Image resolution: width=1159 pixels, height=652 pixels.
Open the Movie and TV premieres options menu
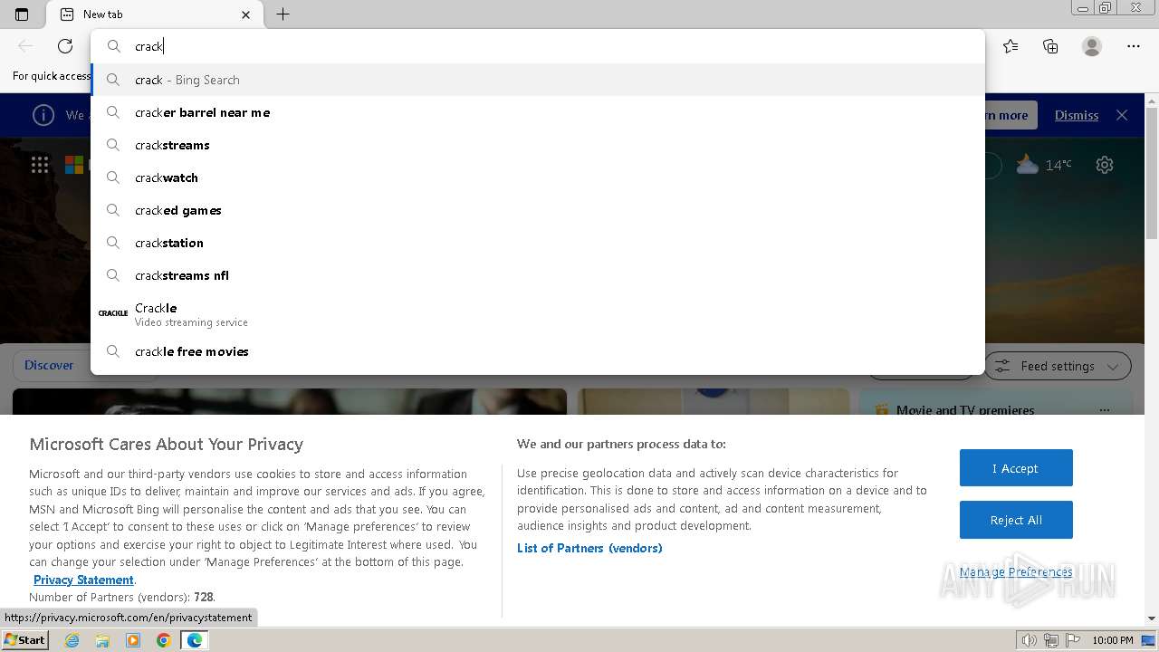point(1104,410)
